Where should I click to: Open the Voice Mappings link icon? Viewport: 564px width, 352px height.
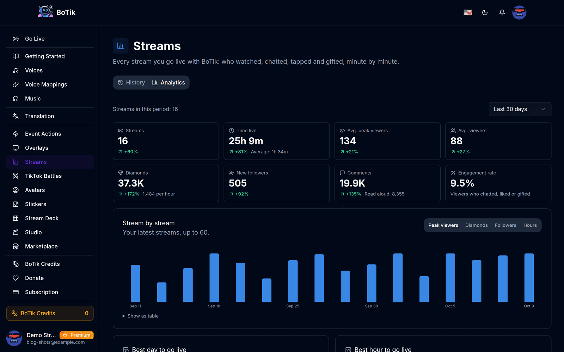tap(16, 84)
